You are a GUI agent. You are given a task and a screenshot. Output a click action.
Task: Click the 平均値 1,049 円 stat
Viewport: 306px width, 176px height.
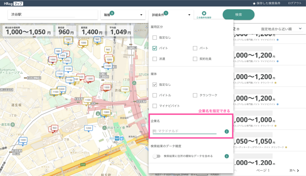120,31
